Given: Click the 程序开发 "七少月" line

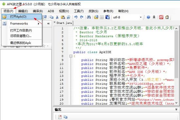Looking at the screenshot, I should [x=113, y=76].
